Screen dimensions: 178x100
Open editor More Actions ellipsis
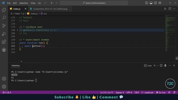point(174,9)
